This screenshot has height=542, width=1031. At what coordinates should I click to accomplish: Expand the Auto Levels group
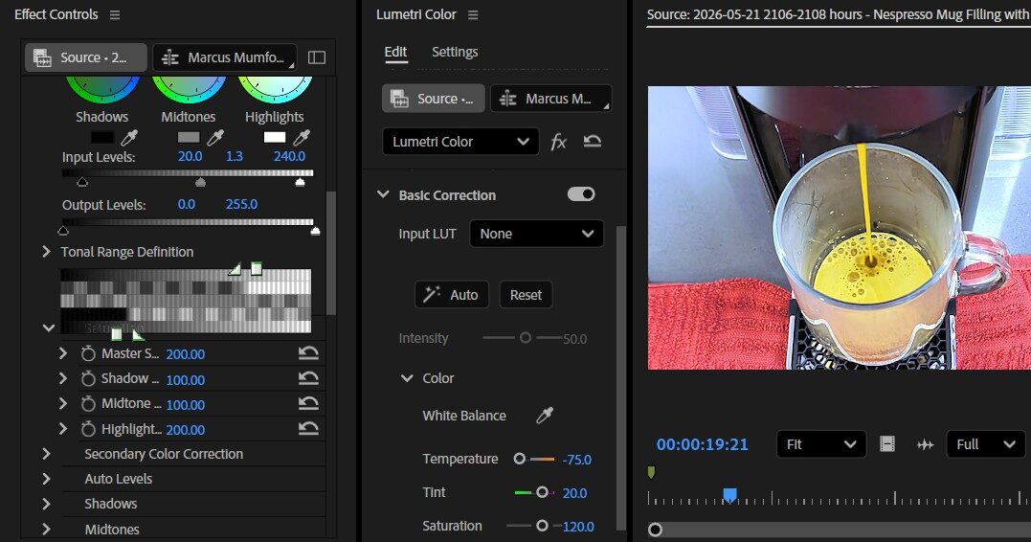[46, 479]
